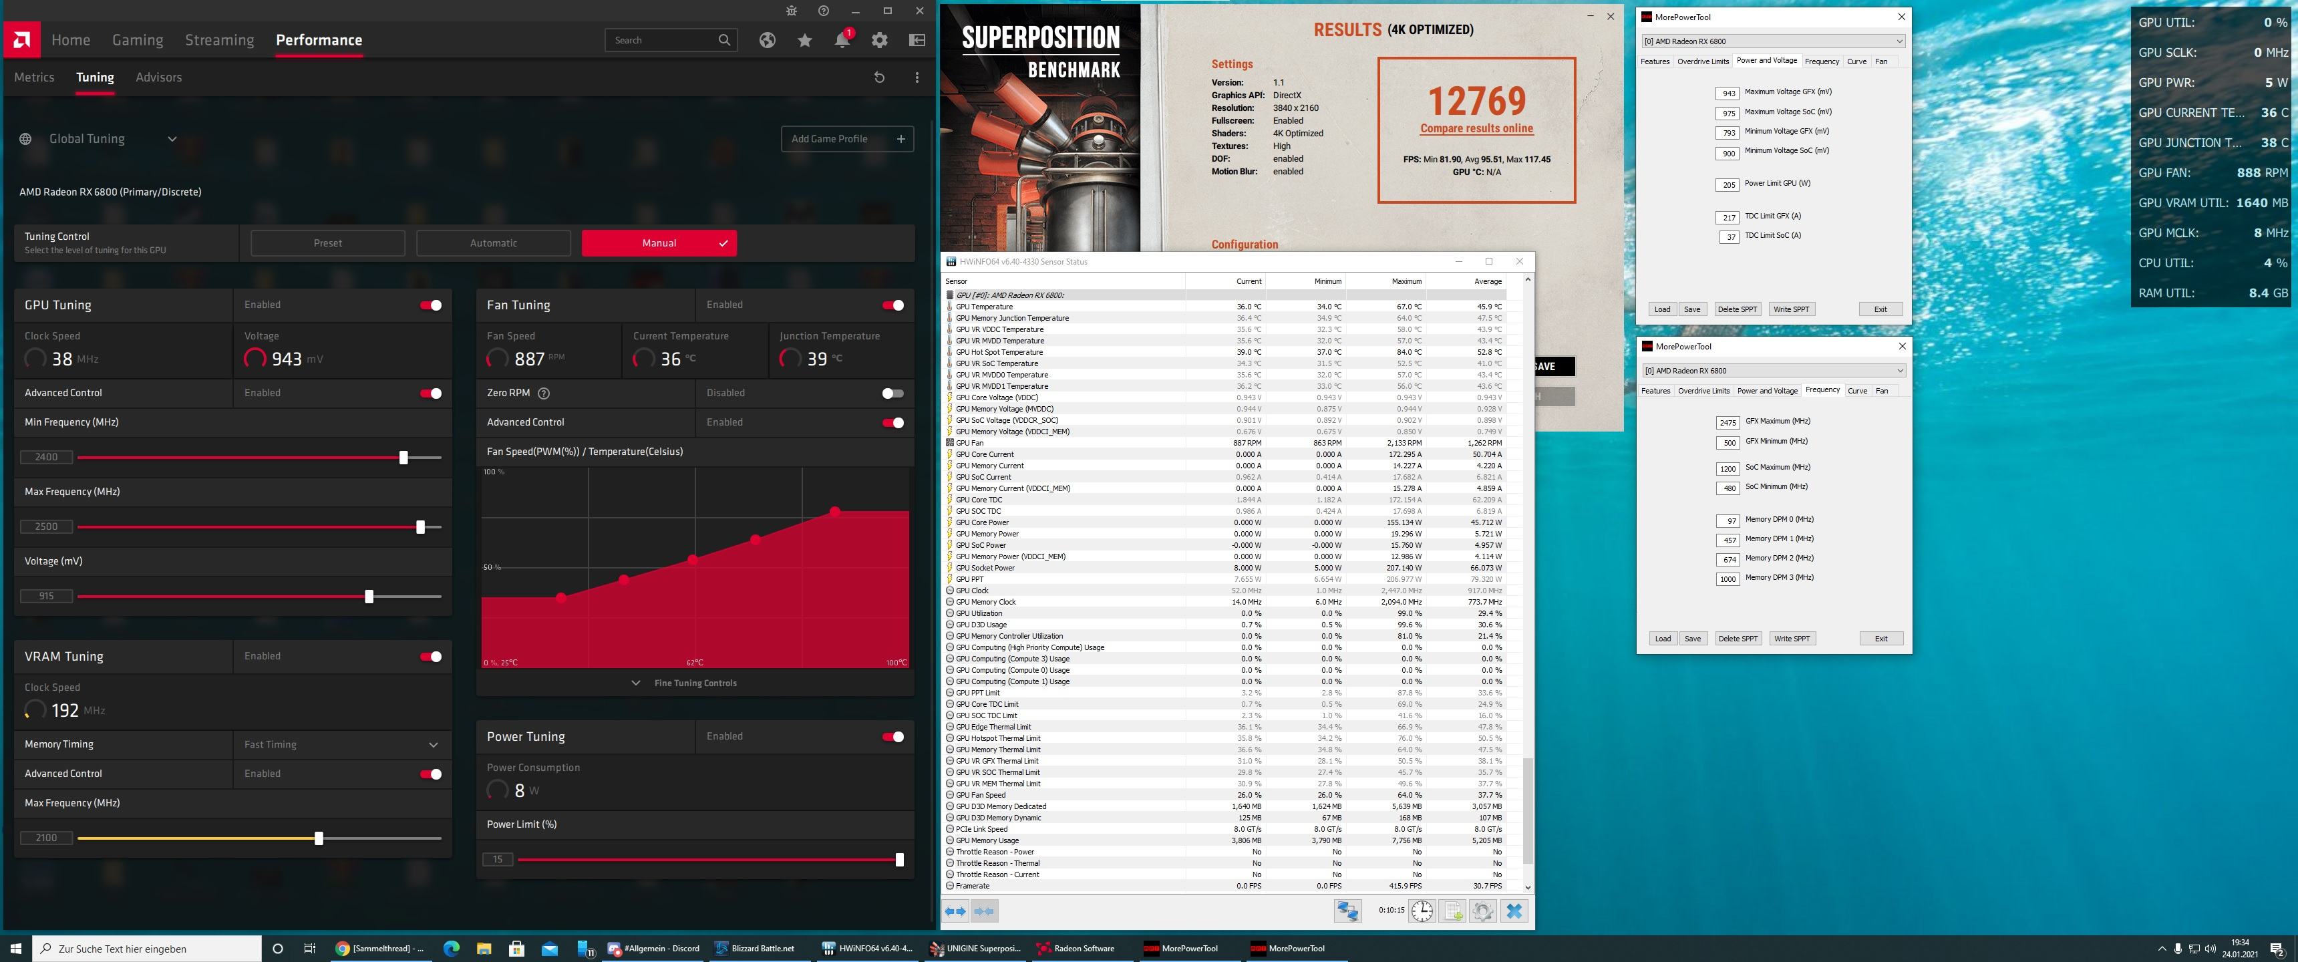The image size is (2298, 962).
Task: Click HWiNFO network remote icon
Action: pos(1347,911)
